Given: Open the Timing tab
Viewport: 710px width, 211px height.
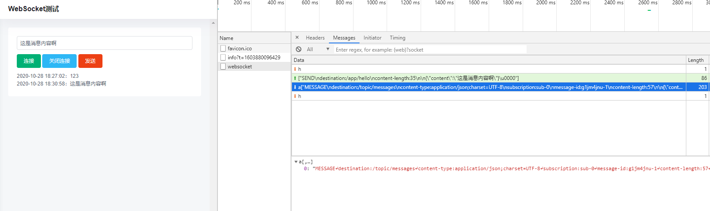Looking at the screenshot, I should click(x=397, y=38).
